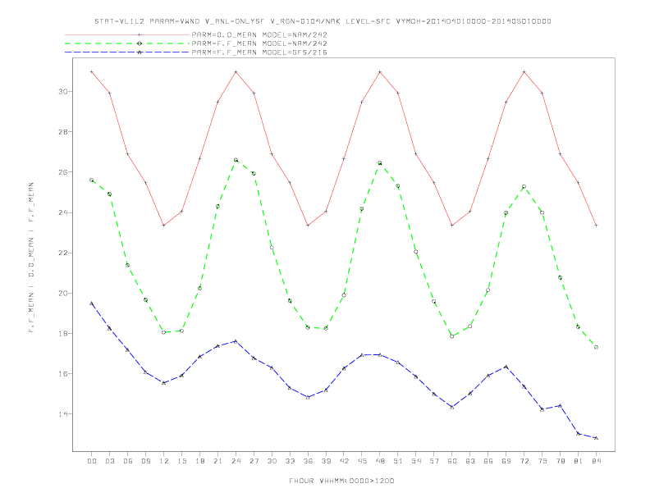Click y-axis tick label 26
Image resolution: width=650 pixels, height=502 pixels.
pos(63,172)
